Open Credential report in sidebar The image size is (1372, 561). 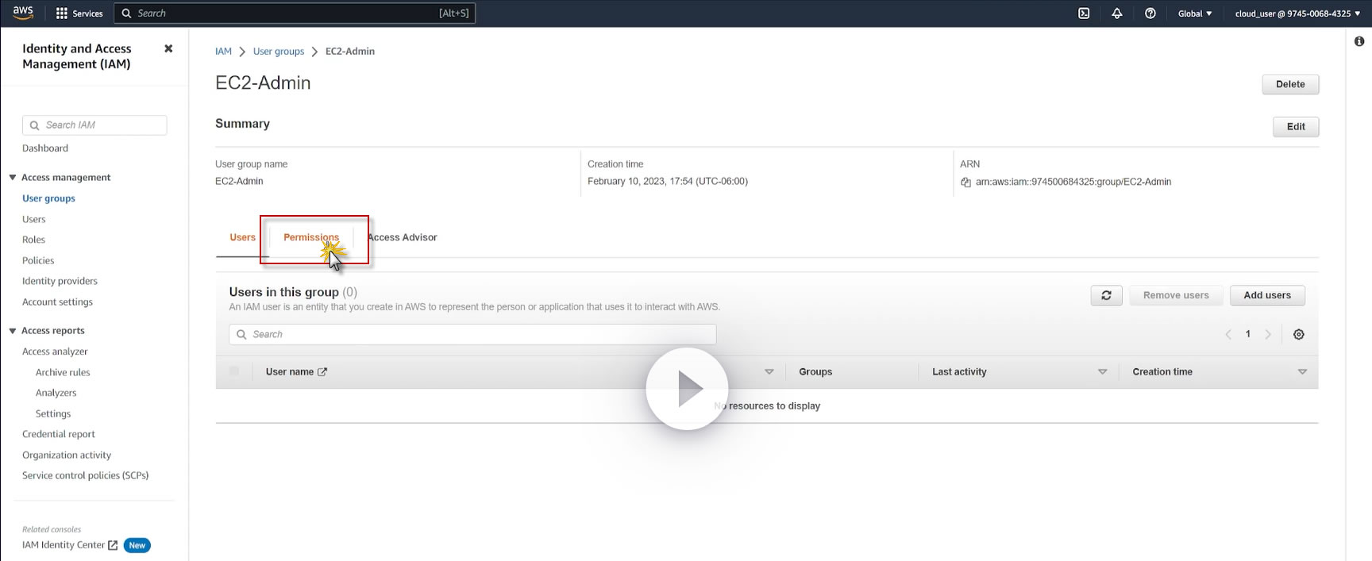click(x=59, y=434)
